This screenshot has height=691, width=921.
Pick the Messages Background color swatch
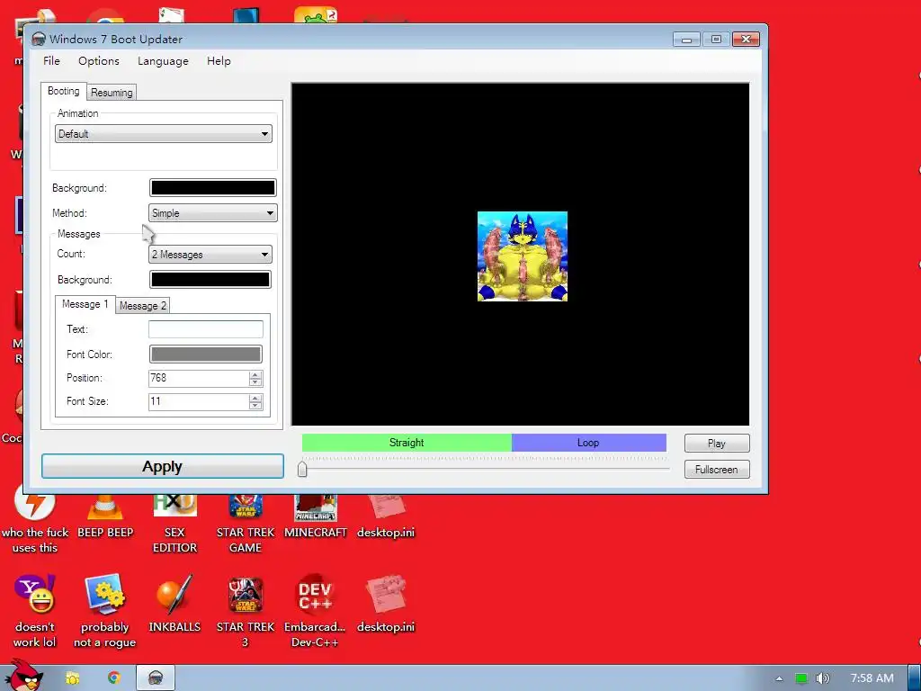click(210, 280)
